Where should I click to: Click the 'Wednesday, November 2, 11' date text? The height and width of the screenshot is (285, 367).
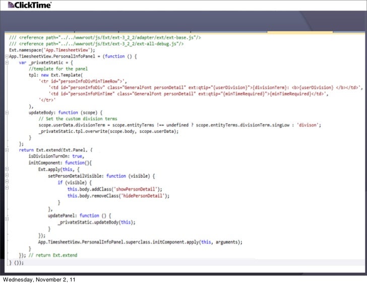pos(39,279)
